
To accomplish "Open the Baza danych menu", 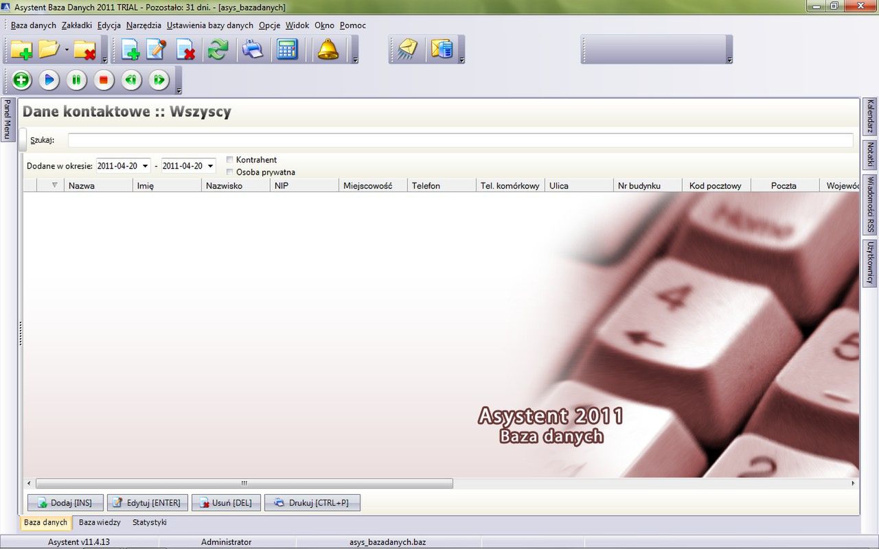I will 34,25.
